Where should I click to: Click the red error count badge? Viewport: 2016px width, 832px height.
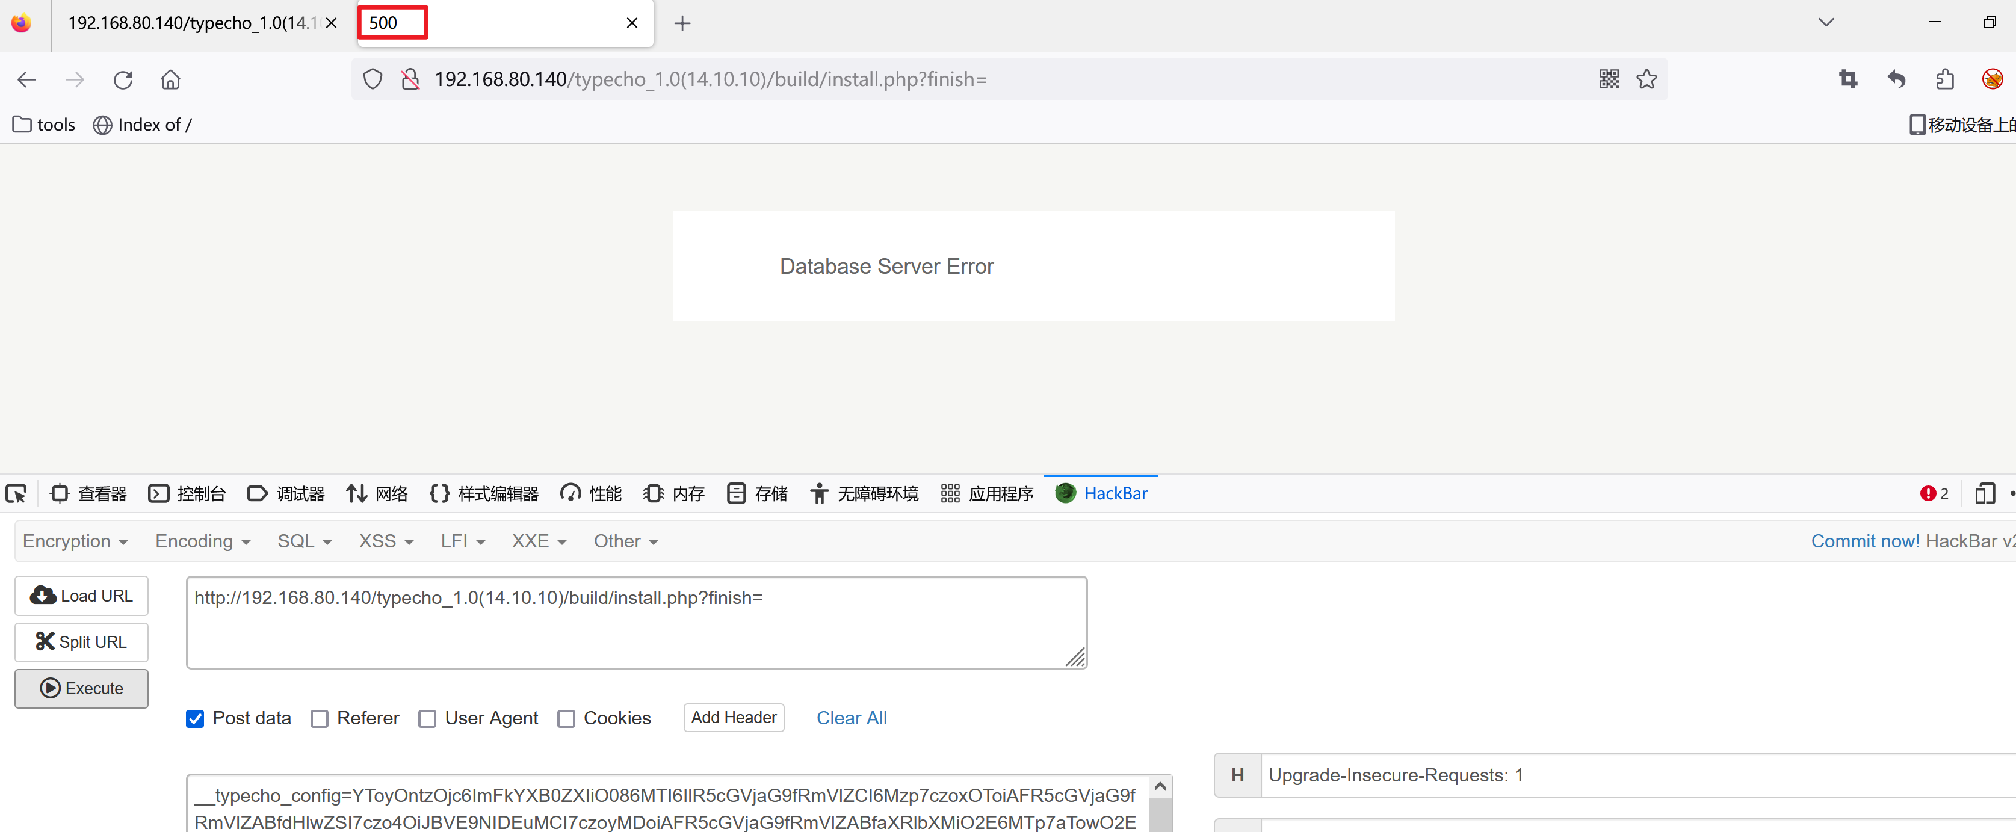1933,494
